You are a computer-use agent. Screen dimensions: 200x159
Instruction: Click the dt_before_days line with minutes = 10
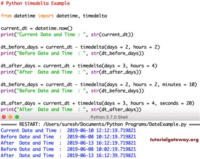pos(99,85)
